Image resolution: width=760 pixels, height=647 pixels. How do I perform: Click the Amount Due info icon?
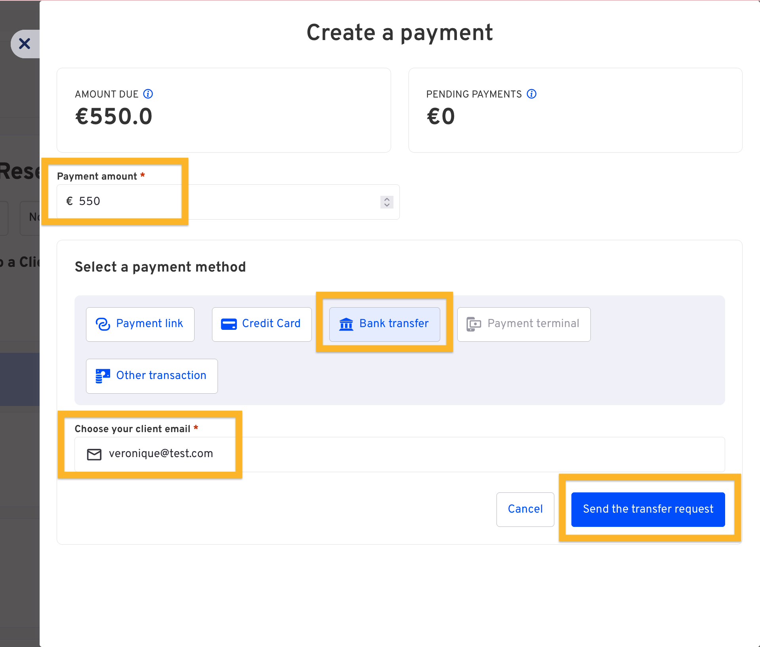tap(148, 94)
